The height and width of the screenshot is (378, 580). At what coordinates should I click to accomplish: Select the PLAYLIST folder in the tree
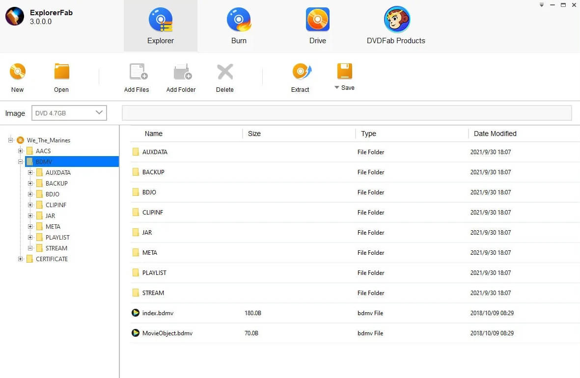point(57,238)
